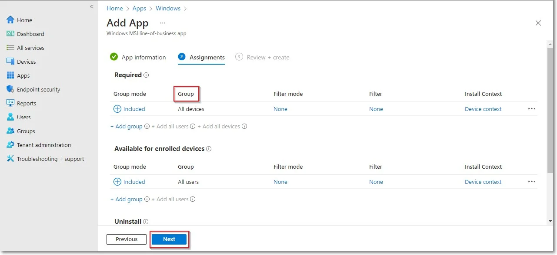The height and width of the screenshot is (255, 557).
Task: Click the Apps breadcrumb link
Action: click(140, 8)
